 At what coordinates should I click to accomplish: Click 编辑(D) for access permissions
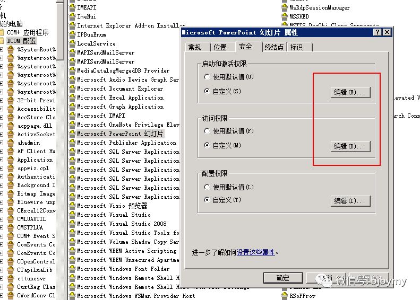click(x=350, y=146)
